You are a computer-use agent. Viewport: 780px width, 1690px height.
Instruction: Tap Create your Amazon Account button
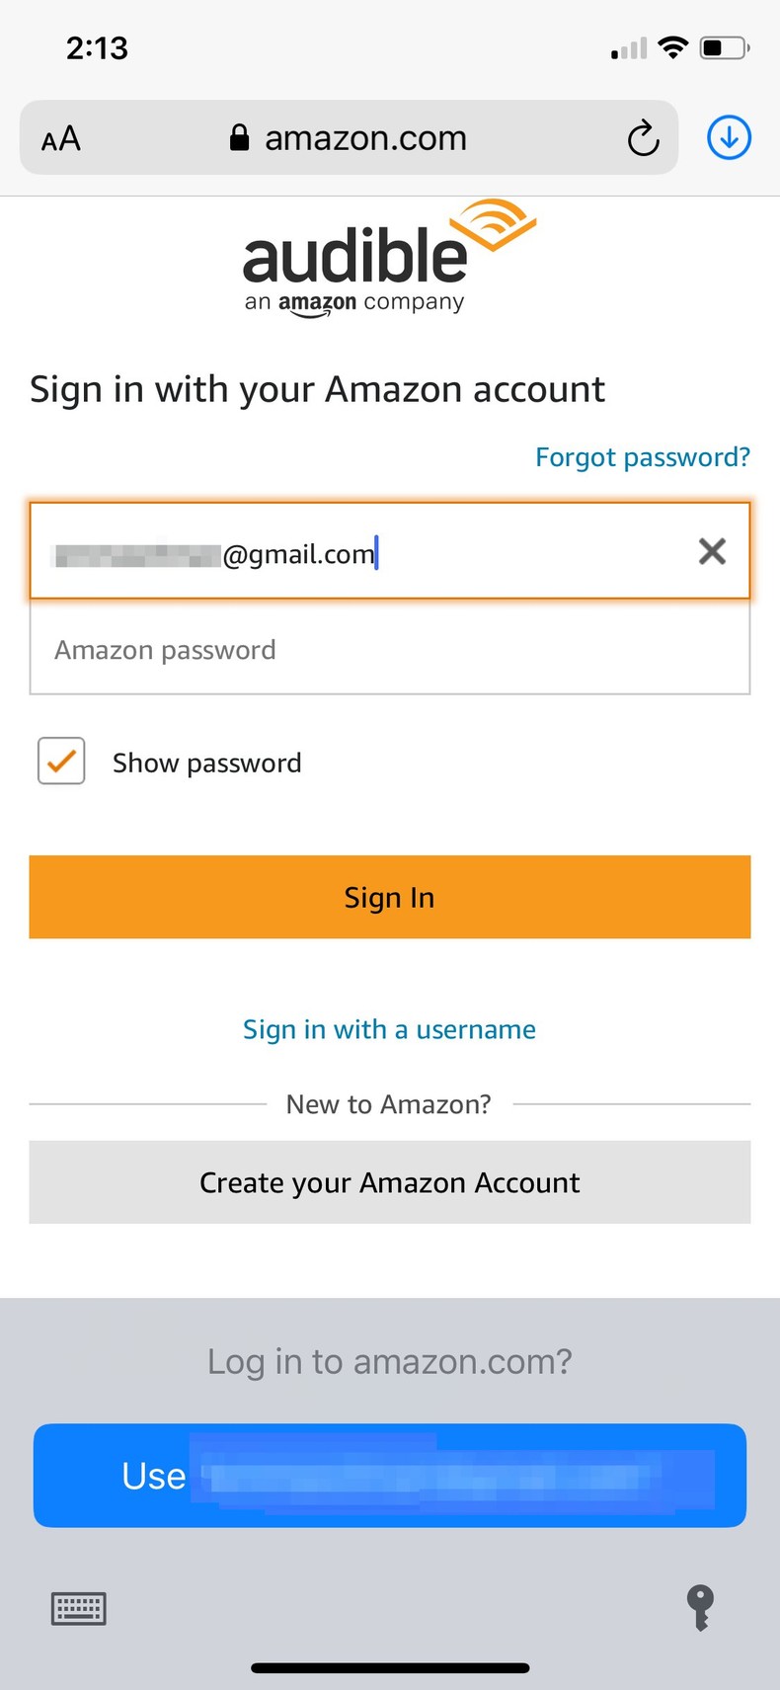pyautogui.click(x=389, y=1182)
